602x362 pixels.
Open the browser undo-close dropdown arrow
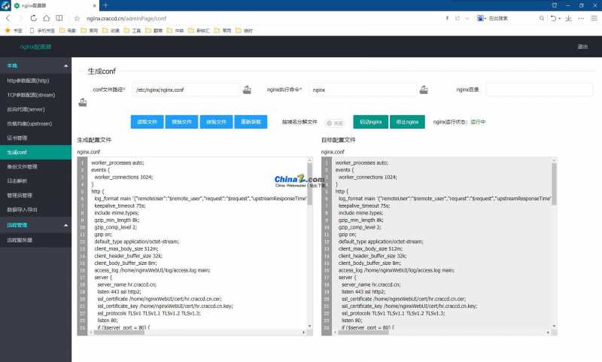coord(560,17)
